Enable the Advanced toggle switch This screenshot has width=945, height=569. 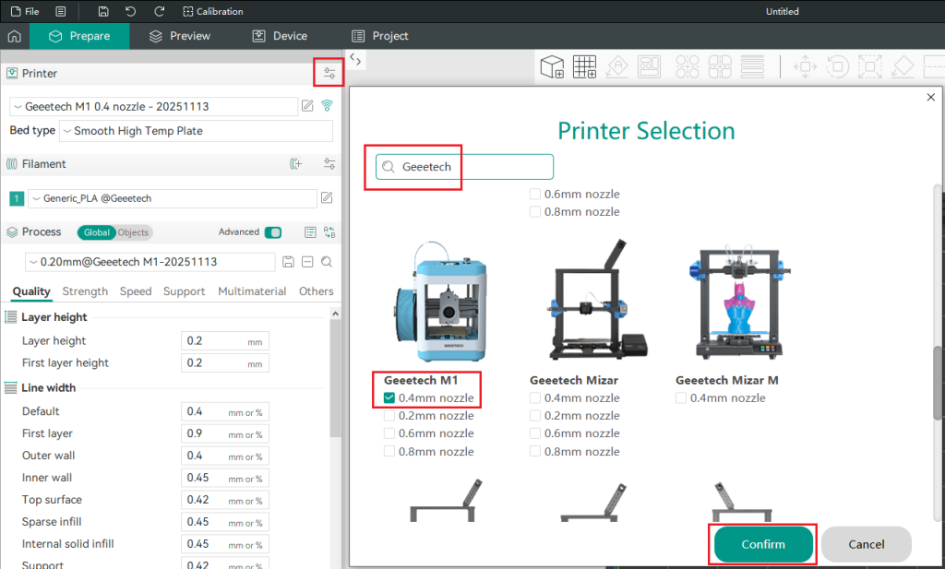(x=273, y=232)
